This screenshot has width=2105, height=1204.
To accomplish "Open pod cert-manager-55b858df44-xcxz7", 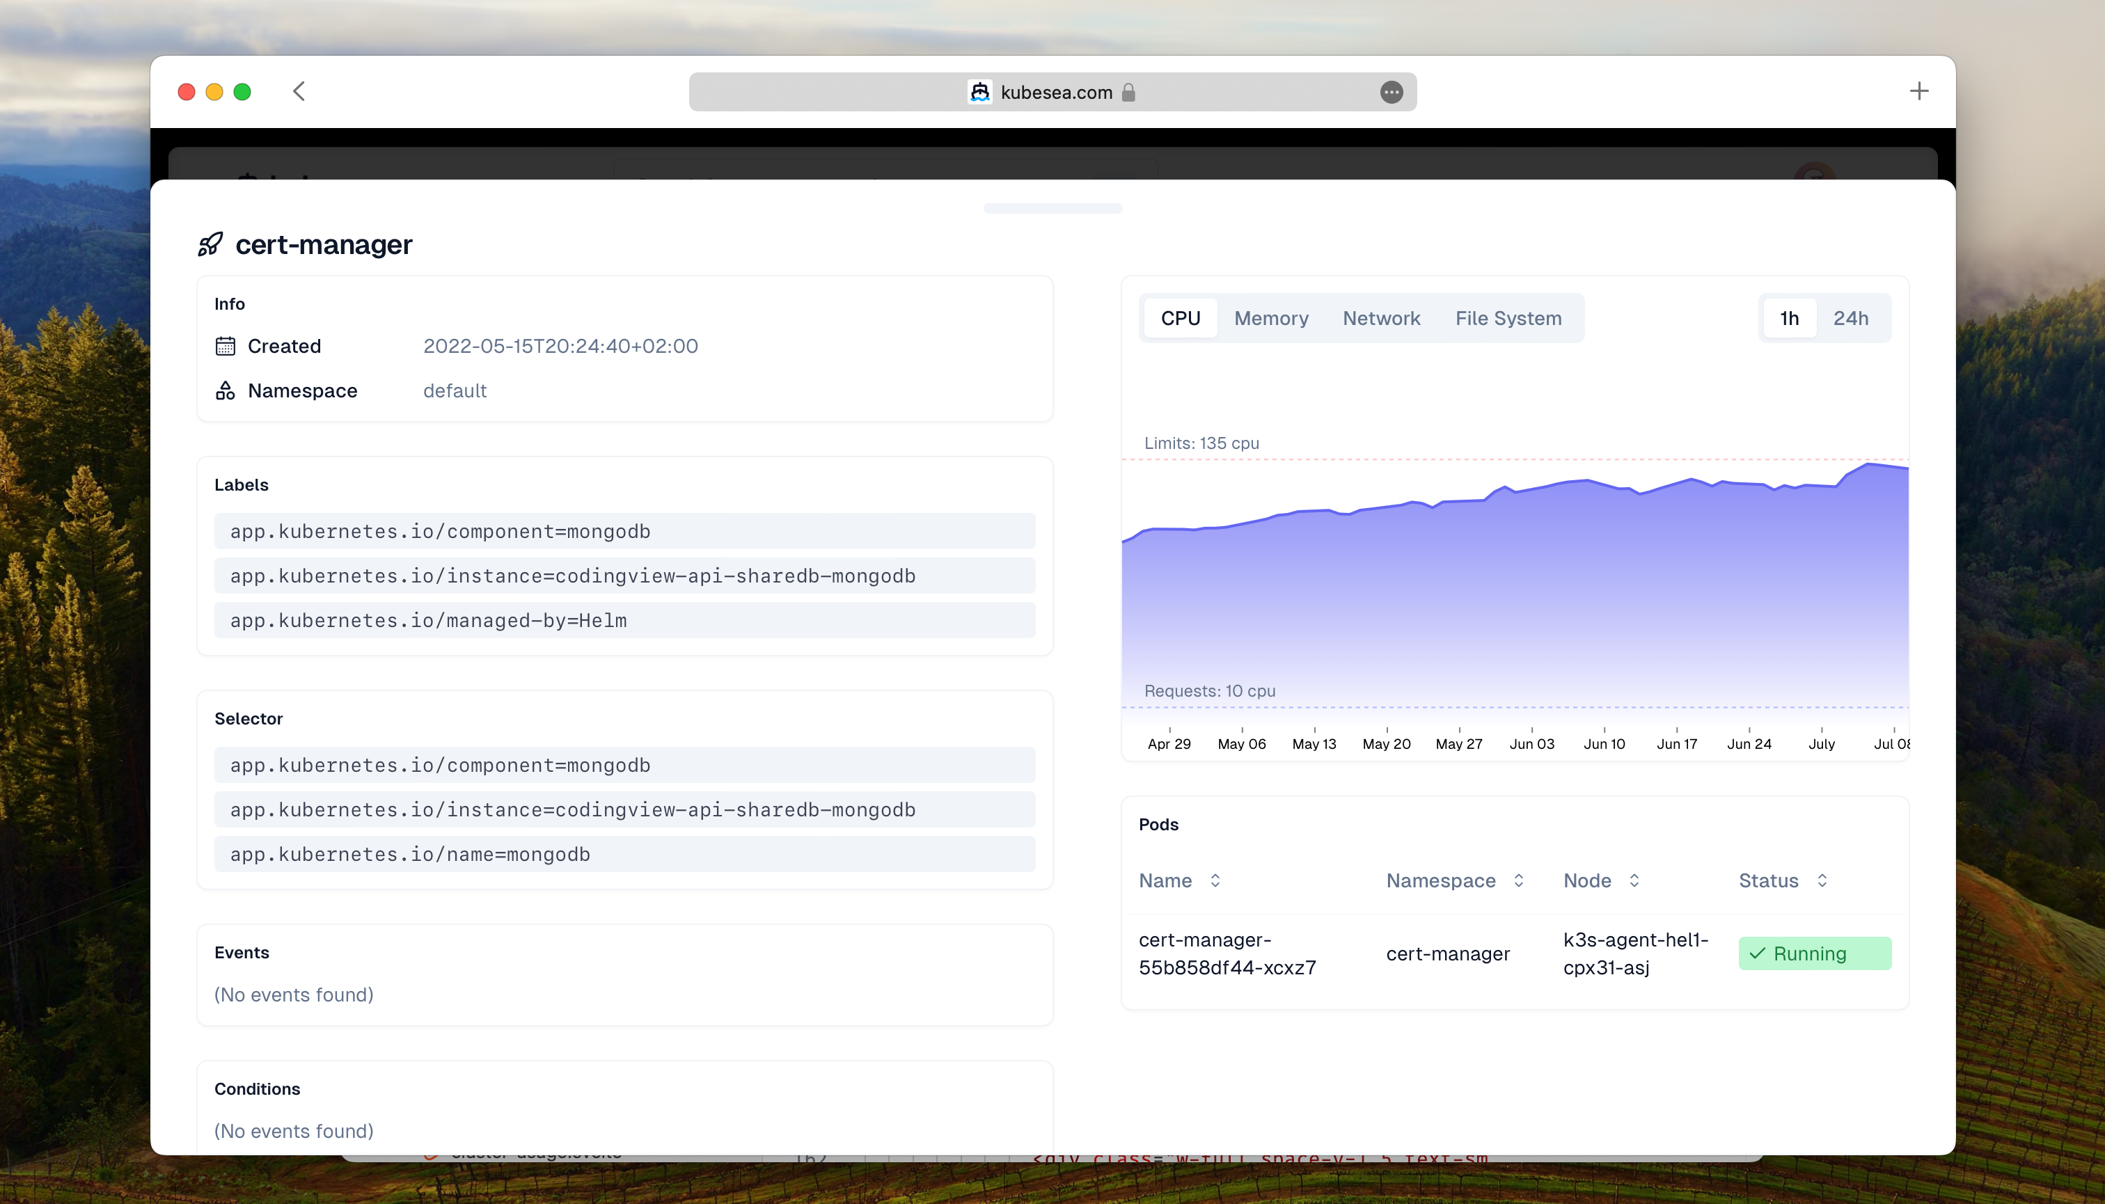I will point(1227,953).
